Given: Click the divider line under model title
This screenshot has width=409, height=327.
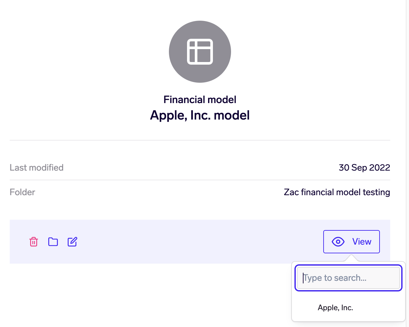Looking at the screenshot, I should (x=200, y=140).
